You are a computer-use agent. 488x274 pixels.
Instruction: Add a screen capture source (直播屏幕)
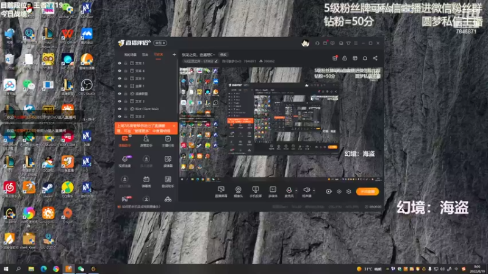(x=221, y=192)
